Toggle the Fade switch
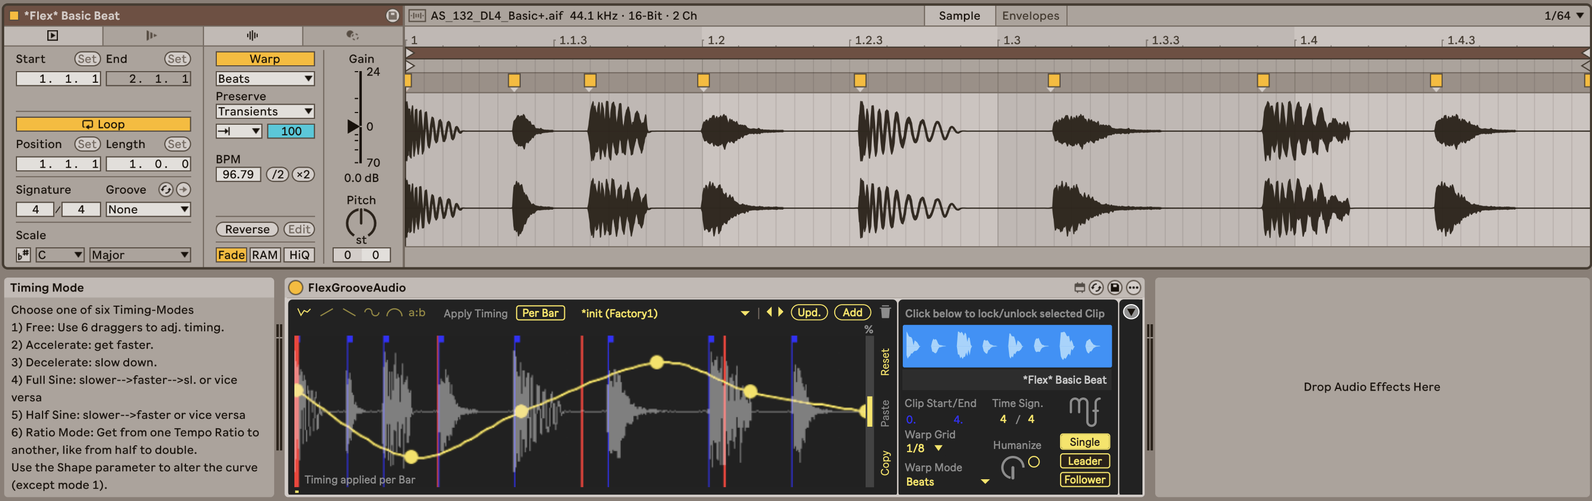This screenshot has width=1592, height=501. (231, 255)
